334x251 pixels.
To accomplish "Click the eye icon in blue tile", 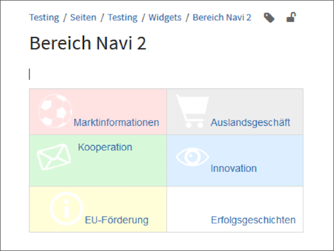I will (192, 157).
